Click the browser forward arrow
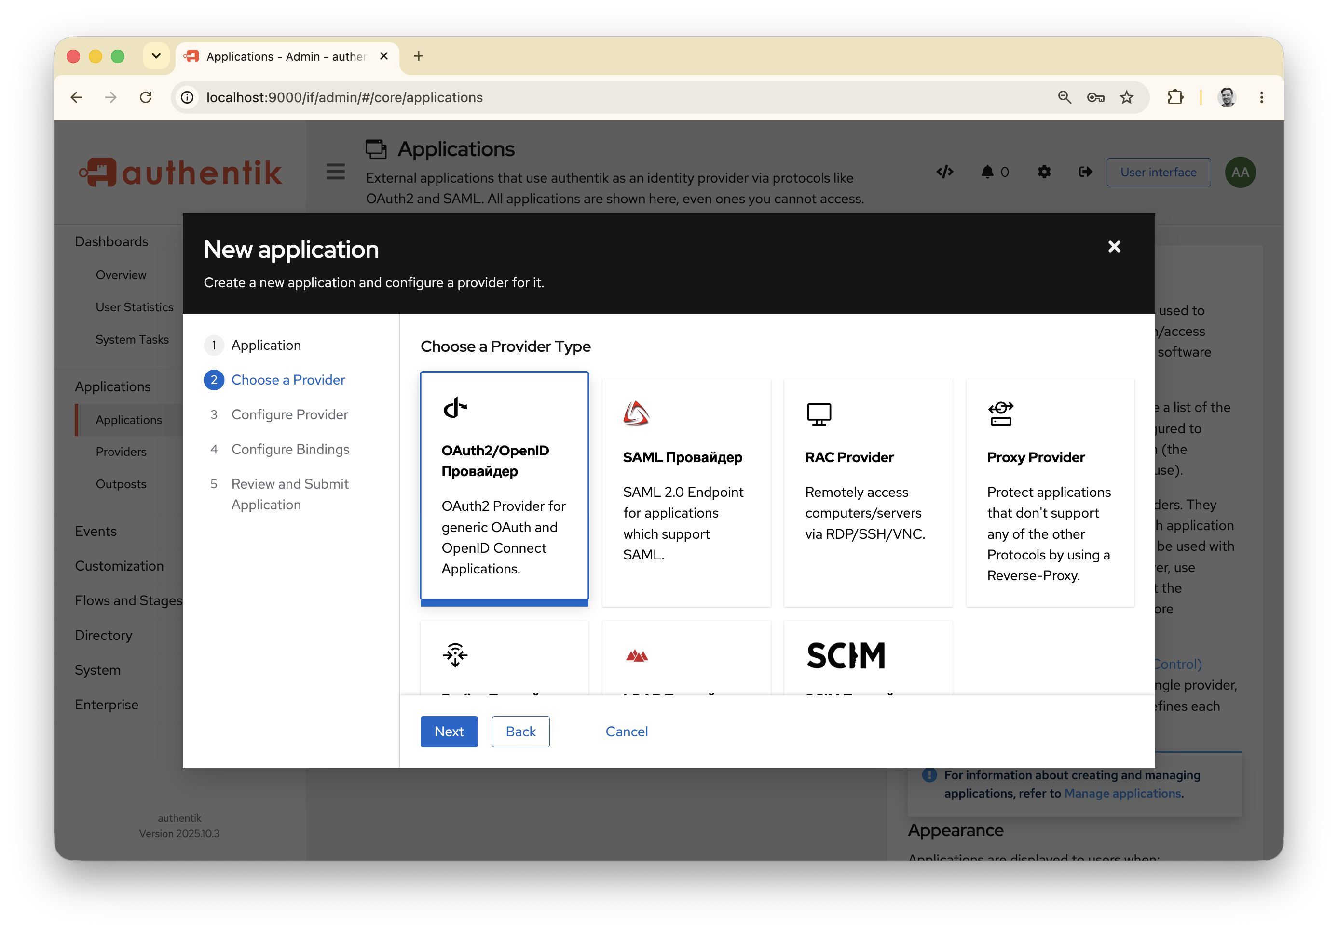The image size is (1338, 932). click(x=111, y=97)
